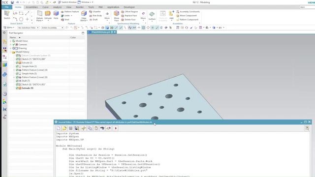Click Paste icon in Journal Editor
Viewport: 315px width, 177px height.
(96, 128)
